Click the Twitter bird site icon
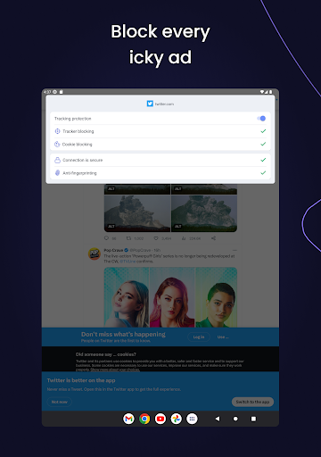The width and height of the screenshot is (321, 457). 150,104
